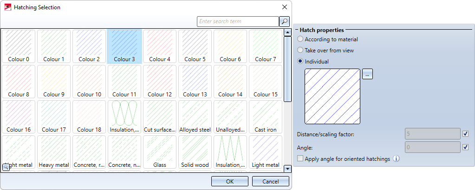Screen dimensions: 475x190
Task: Choose the Glass hatching pattern
Action: (x=160, y=152)
